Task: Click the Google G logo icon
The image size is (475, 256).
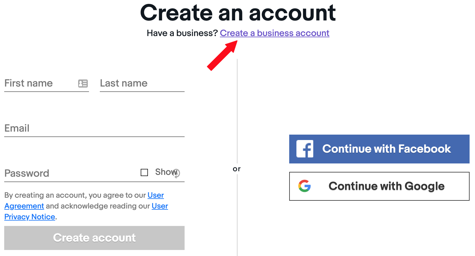Action: click(x=305, y=186)
